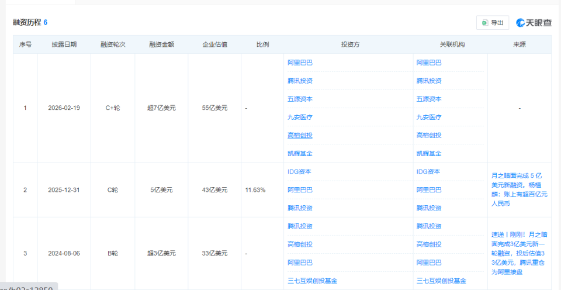This screenshot has height=290, width=561.
Task: Select date cell 2024-08-06
Action: pyautogui.click(x=64, y=254)
